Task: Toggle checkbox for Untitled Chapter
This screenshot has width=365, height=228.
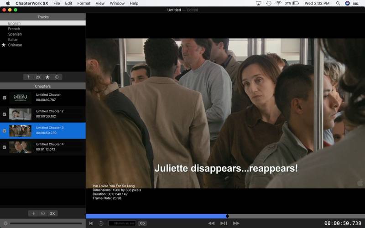Action: (5, 98)
